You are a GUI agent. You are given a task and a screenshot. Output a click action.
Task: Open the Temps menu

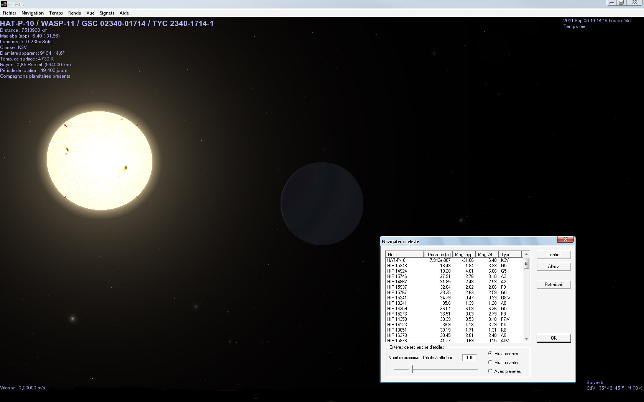(x=56, y=13)
